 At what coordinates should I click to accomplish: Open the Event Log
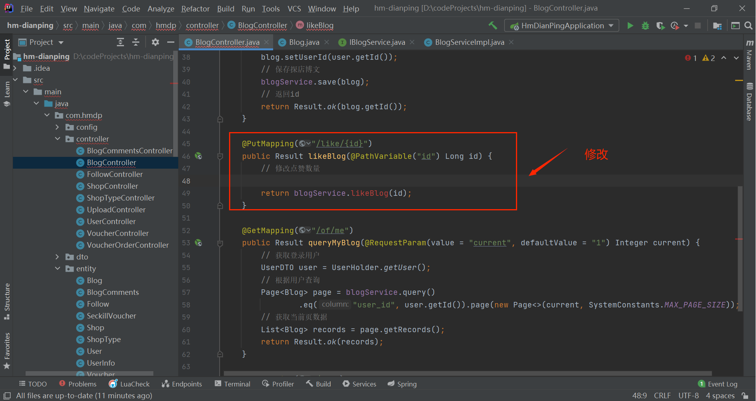click(718, 384)
